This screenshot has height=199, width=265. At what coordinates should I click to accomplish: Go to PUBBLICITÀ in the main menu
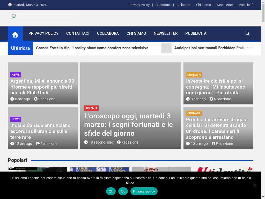click(196, 33)
